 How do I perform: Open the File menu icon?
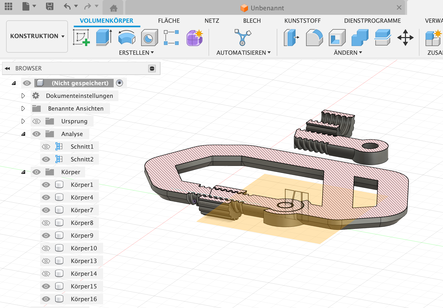[26, 6]
